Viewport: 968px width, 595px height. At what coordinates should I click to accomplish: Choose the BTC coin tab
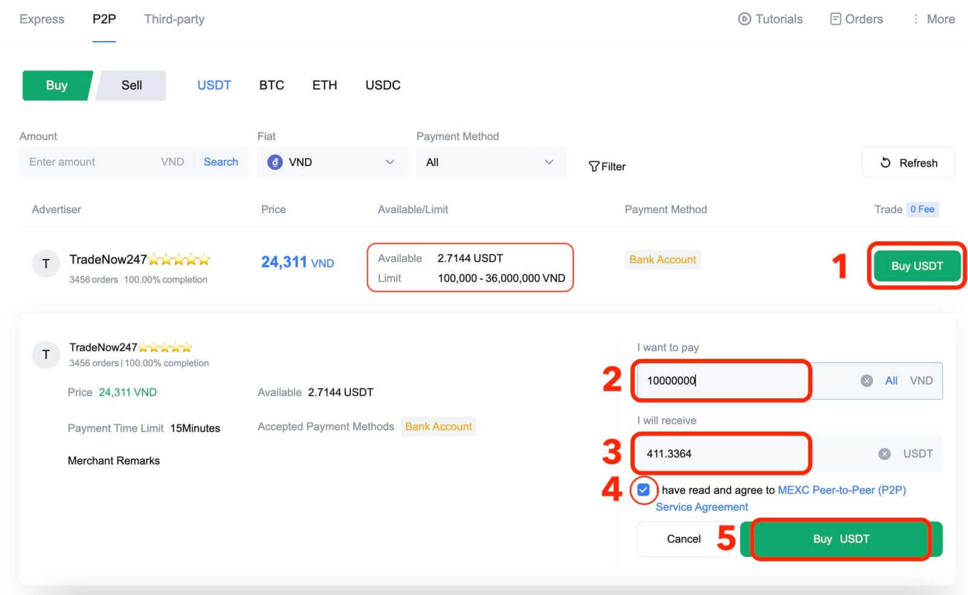coord(272,85)
